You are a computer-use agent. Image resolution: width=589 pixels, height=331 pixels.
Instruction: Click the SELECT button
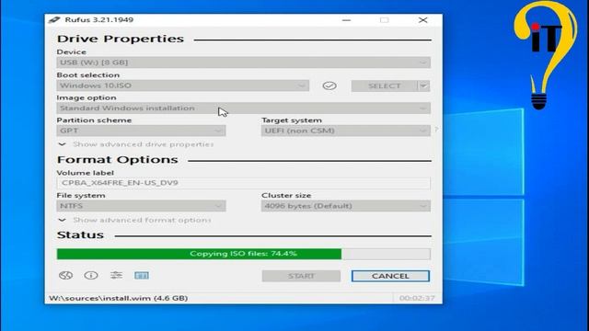coord(385,86)
